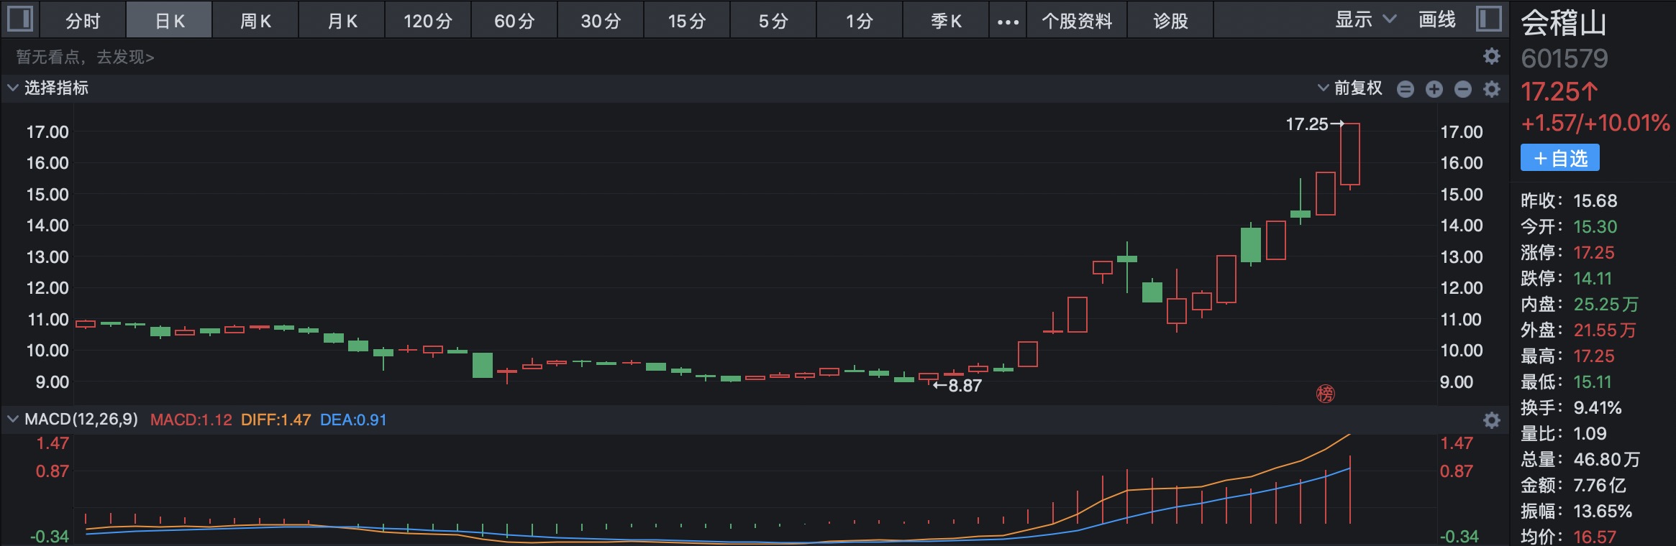The height and width of the screenshot is (546, 1676).
Task: Select the 120分 period tab
Action: pyautogui.click(x=428, y=21)
